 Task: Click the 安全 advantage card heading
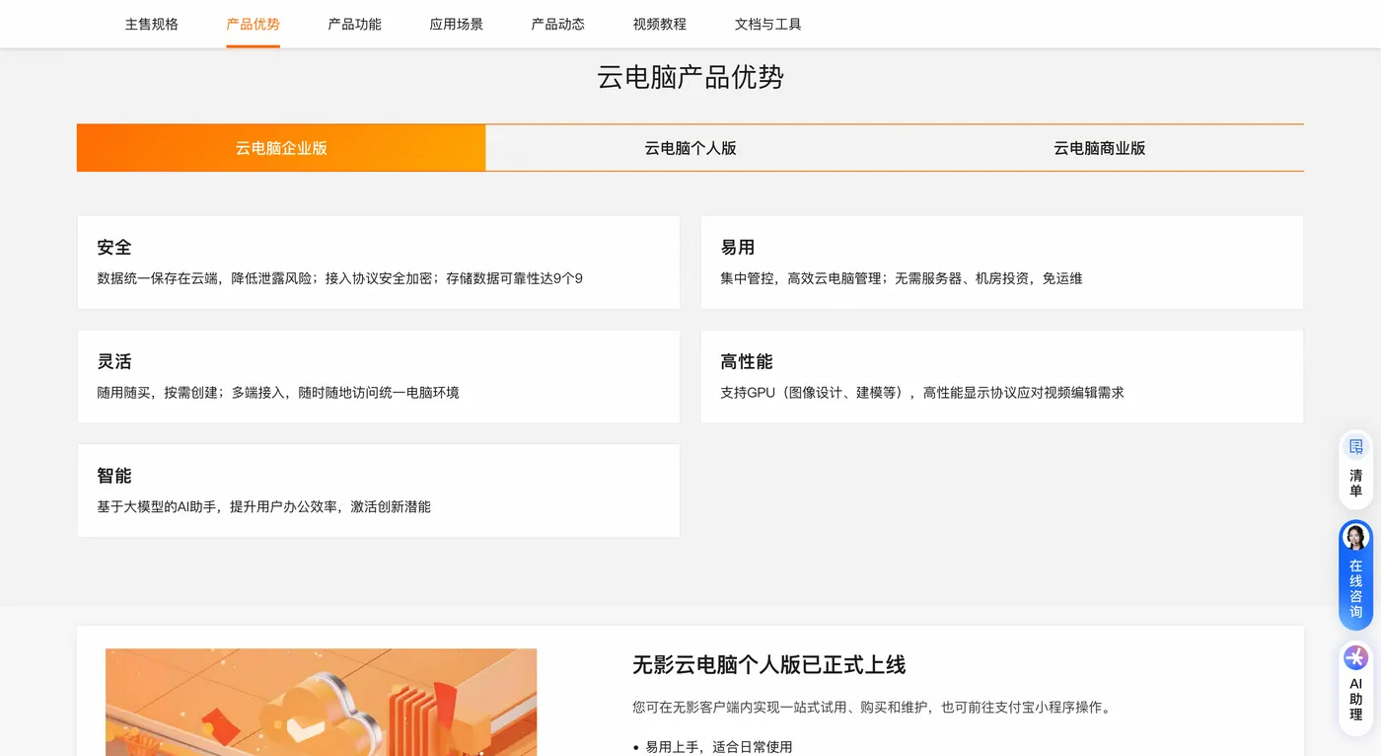114,248
